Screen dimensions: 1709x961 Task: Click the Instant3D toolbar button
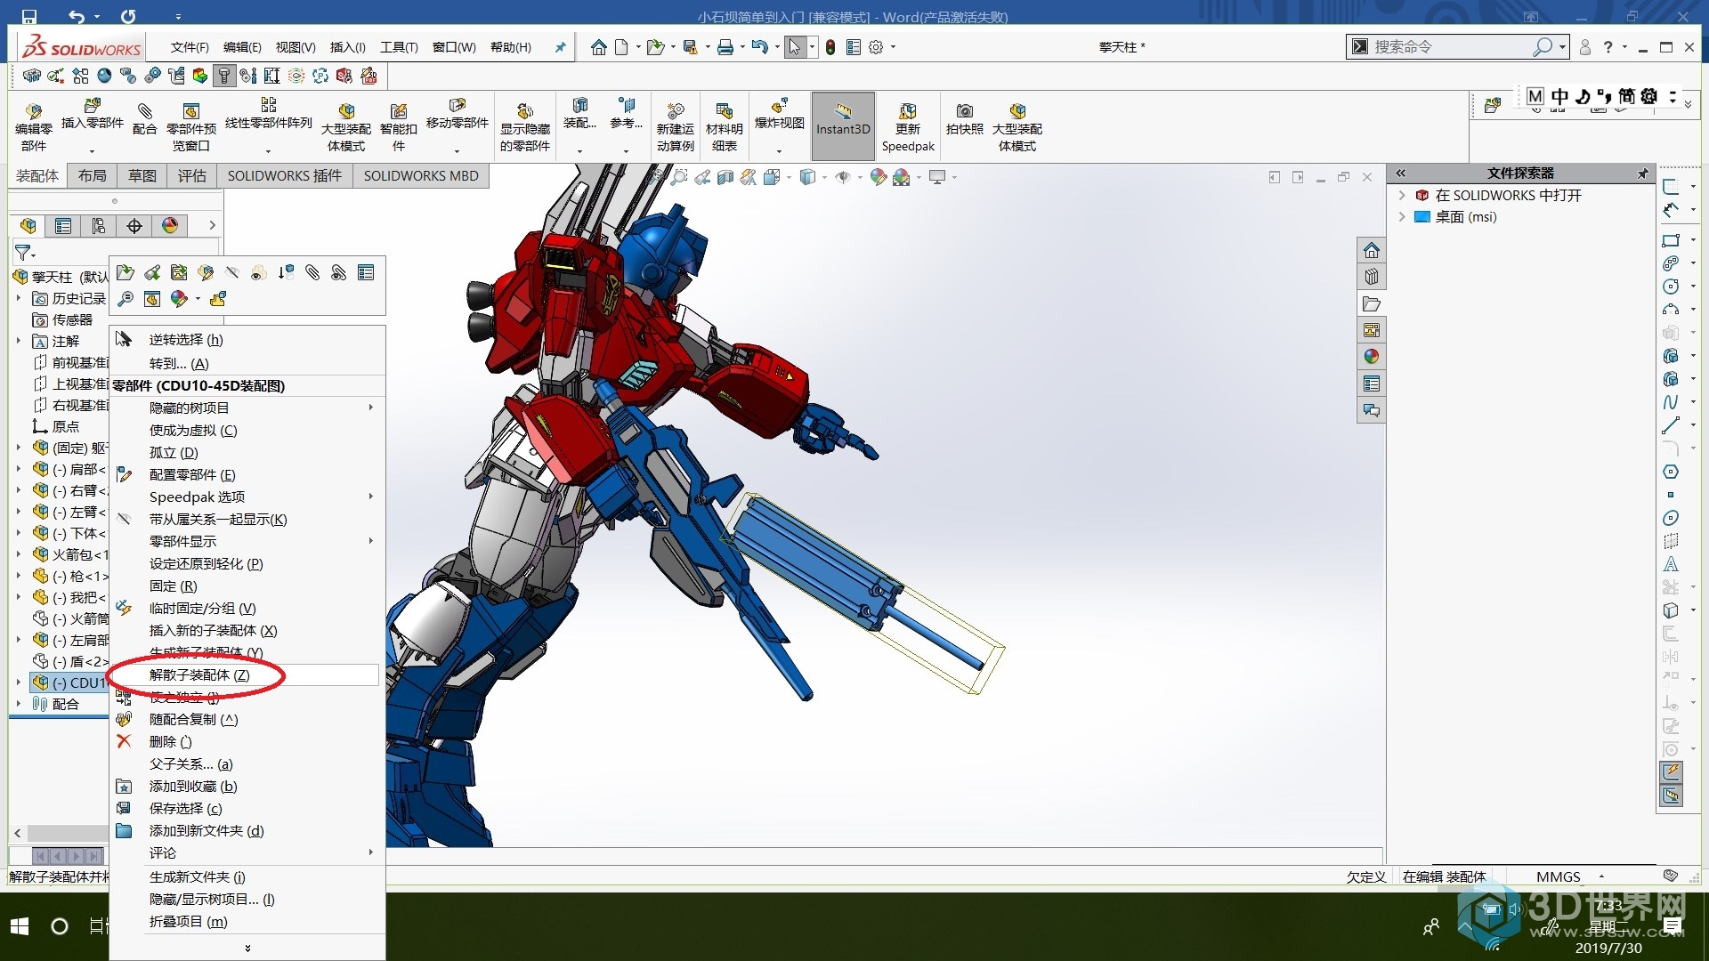pos(843,125)
